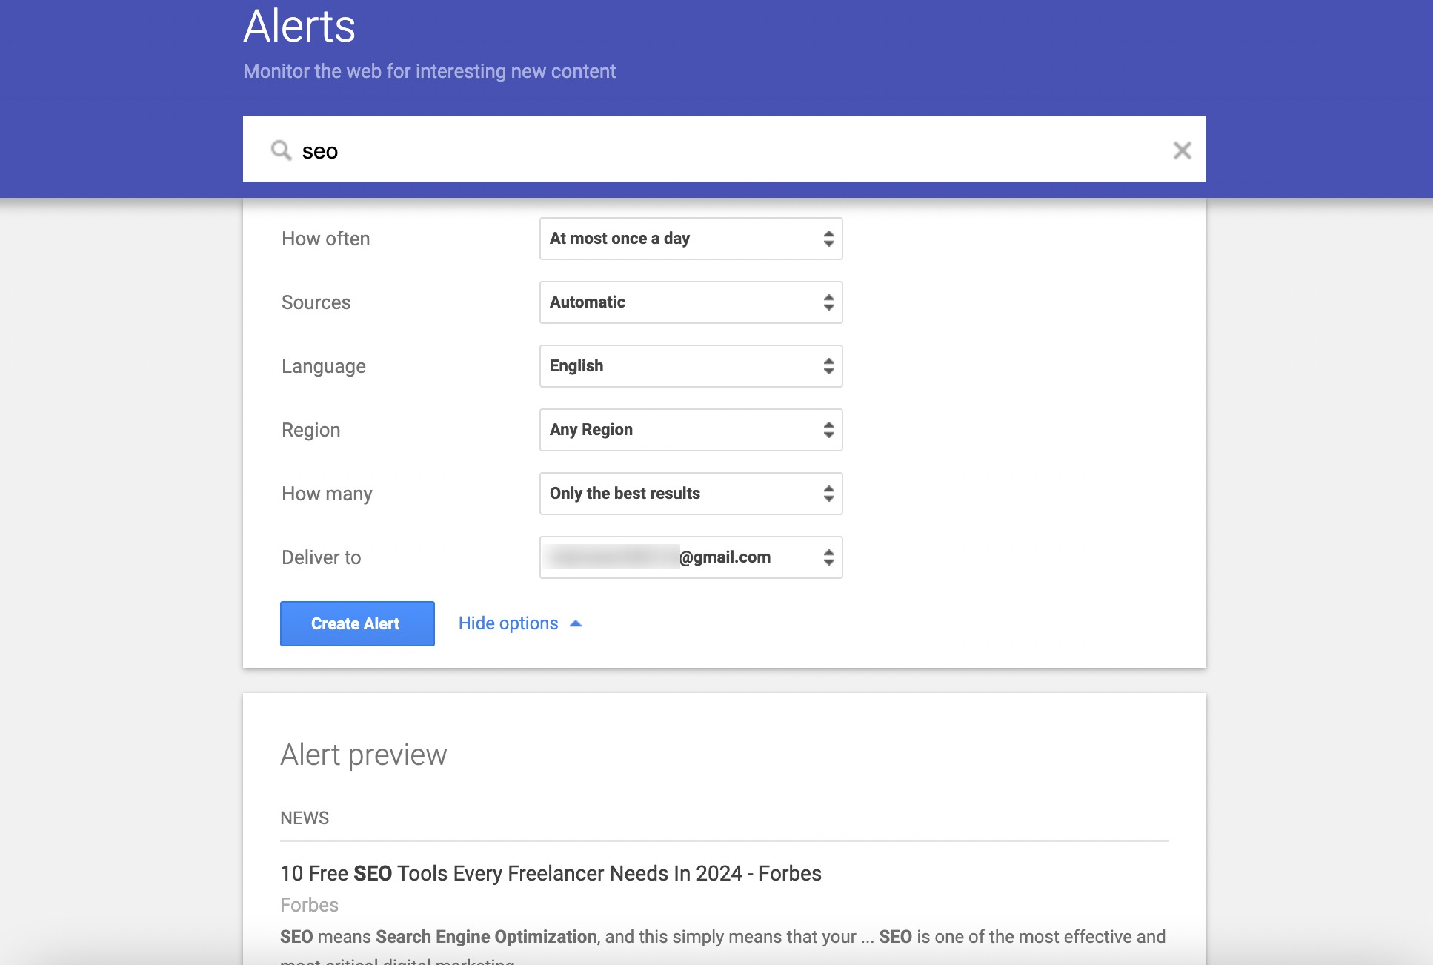Screen dimensions: 1433x965
Task: Toggle the Region selector
Action: [x=689, y=428]
